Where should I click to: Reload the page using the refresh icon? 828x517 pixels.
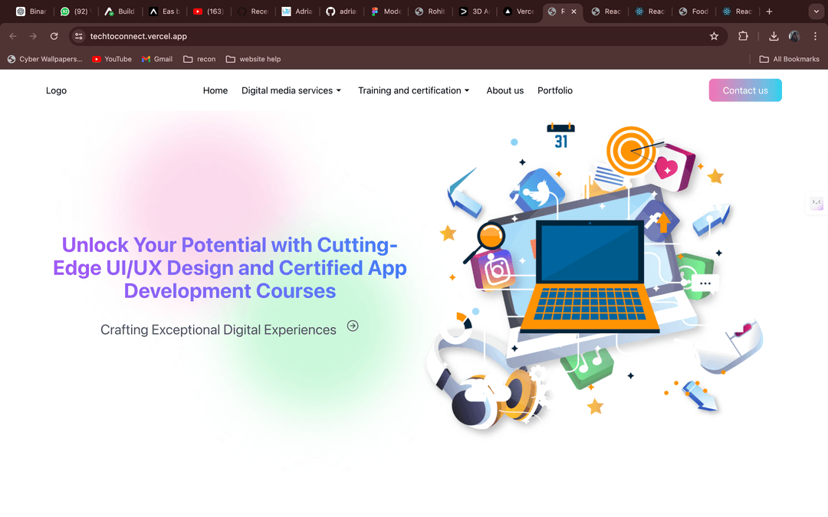54,36
